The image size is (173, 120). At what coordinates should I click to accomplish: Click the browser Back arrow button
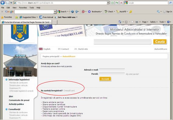(2, 3)
